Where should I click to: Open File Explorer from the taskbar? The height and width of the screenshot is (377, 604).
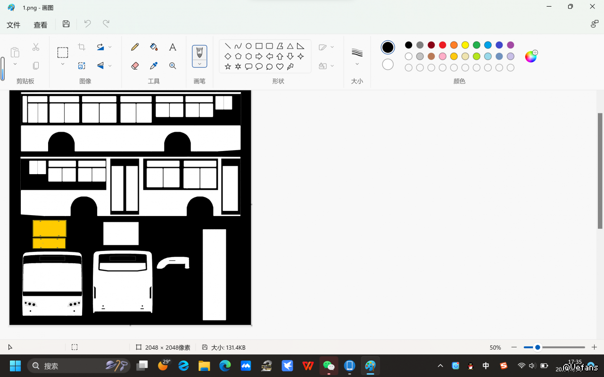coord(204,366)
